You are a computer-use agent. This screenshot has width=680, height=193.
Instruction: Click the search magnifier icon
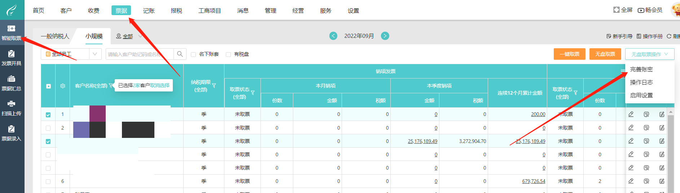(180, 54)
